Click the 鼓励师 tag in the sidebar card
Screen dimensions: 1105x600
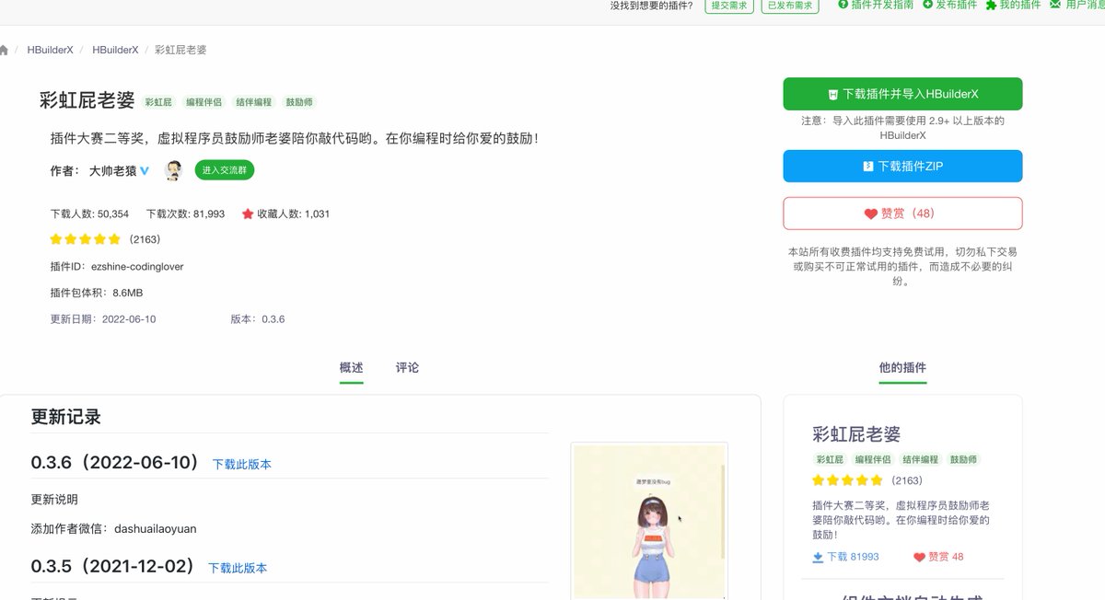coord(964,459)
